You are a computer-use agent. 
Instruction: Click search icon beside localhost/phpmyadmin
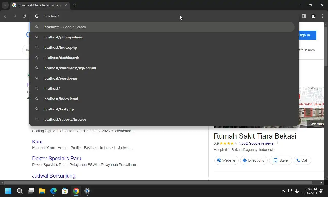(x=37, y=37)
